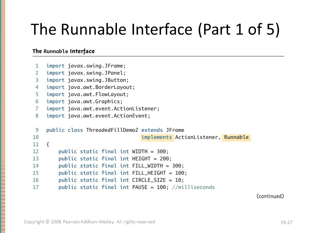The image size is (311, 233).
Task: Click line 3 'import javax.swing.JButton;'
Action: tap(87, 80)
